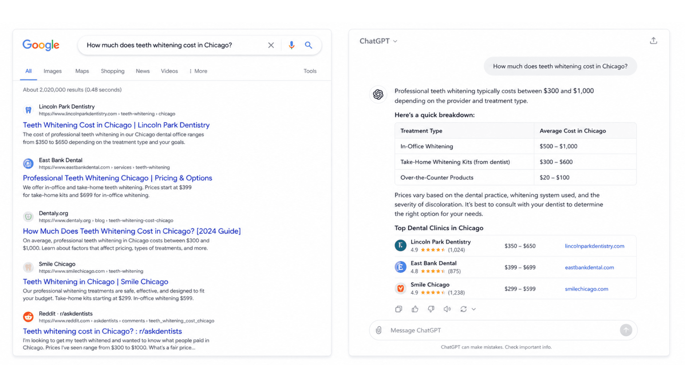Open the News tab
The width and height of the screenshot is (685, 385).
tap(143, 71)
